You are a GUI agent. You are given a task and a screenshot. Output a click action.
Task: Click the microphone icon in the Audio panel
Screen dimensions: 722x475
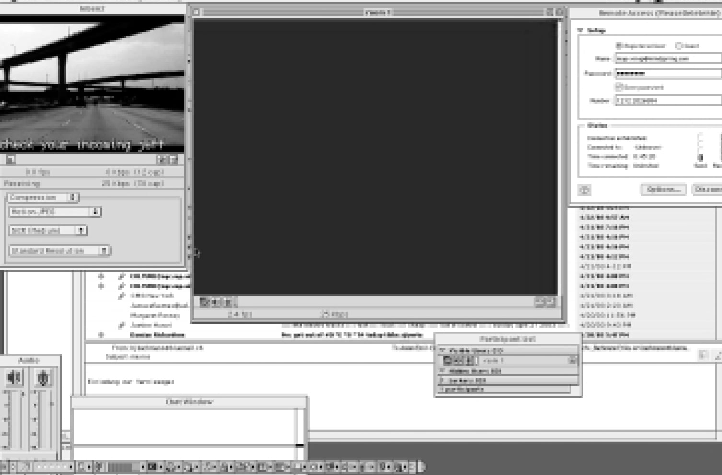(x=43, y=378)
